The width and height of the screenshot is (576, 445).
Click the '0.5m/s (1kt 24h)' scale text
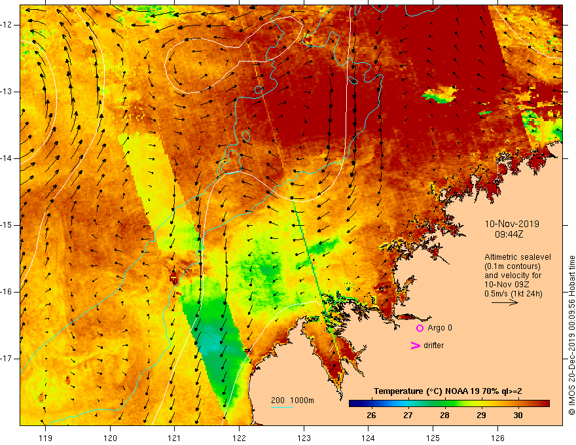[513, 294]
